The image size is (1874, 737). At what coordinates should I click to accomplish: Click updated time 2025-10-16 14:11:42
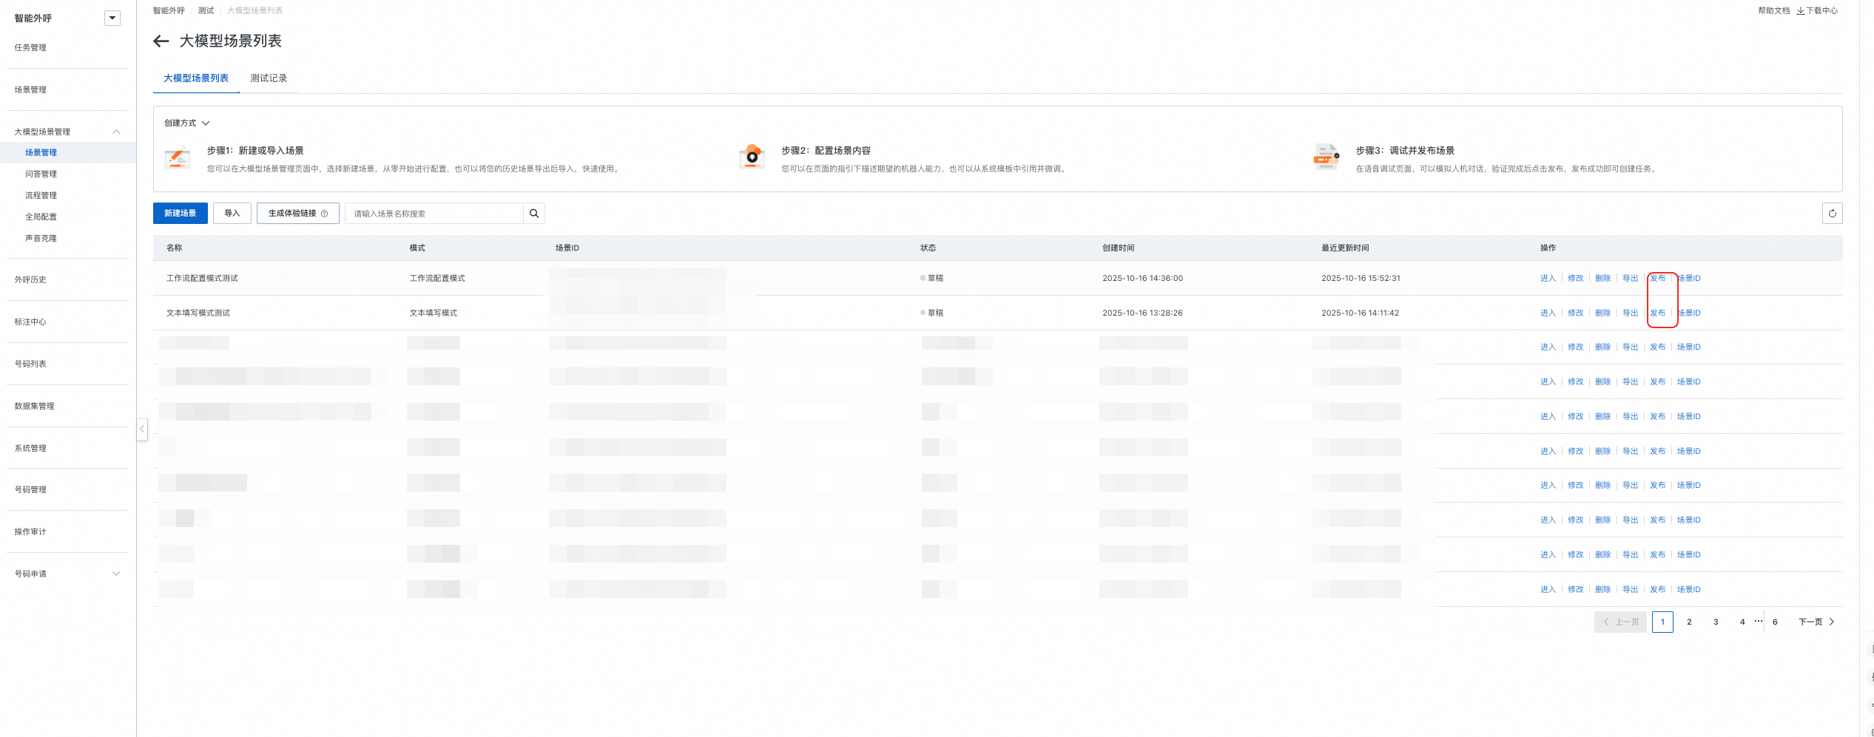1360,313
